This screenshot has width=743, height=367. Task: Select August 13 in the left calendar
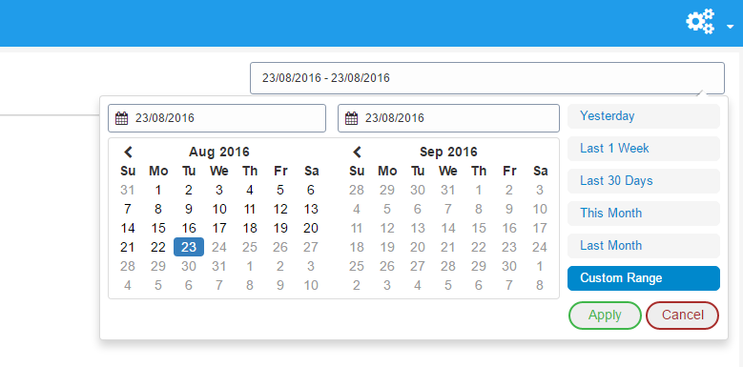tap(311, 210)
